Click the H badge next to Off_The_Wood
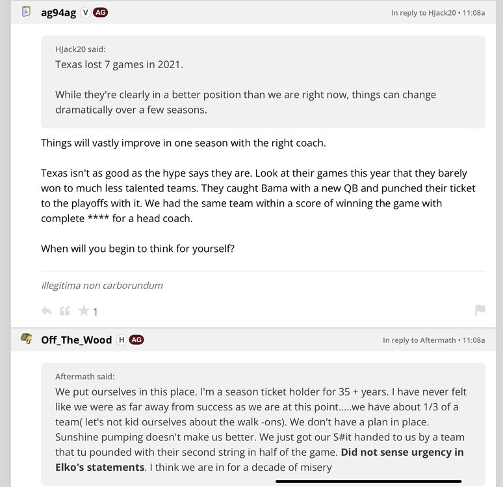The height and width of the screenshot is (487, 503). pyautogui.click(x=121, y=340)
